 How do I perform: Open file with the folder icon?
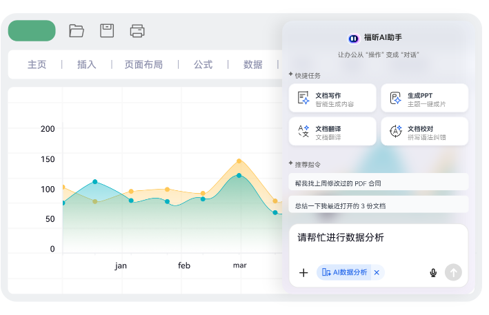pos(77,31)
